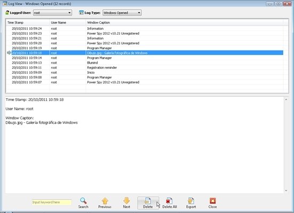Sort by Time Stamp column header
This screenshot has width=294, height=213.
[28, 22]
